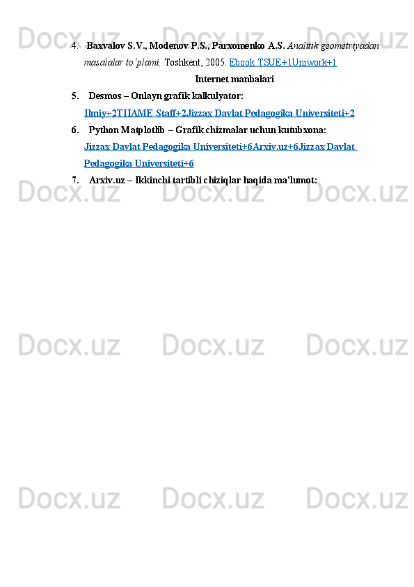Click the author name Parxomenko A.S.
This screenshot has height=587, width=414.
tap(248, 46)
